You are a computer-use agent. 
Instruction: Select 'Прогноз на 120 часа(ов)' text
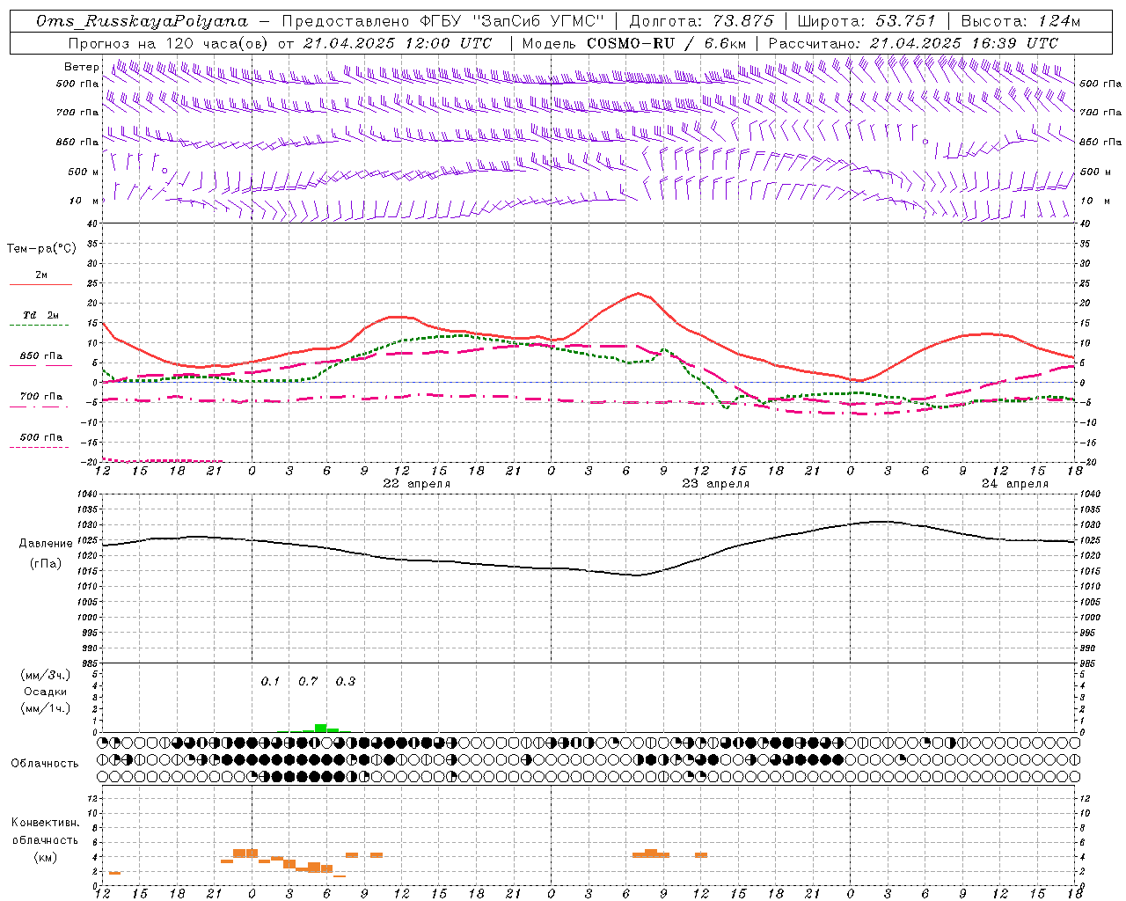(x=169, y=42)
